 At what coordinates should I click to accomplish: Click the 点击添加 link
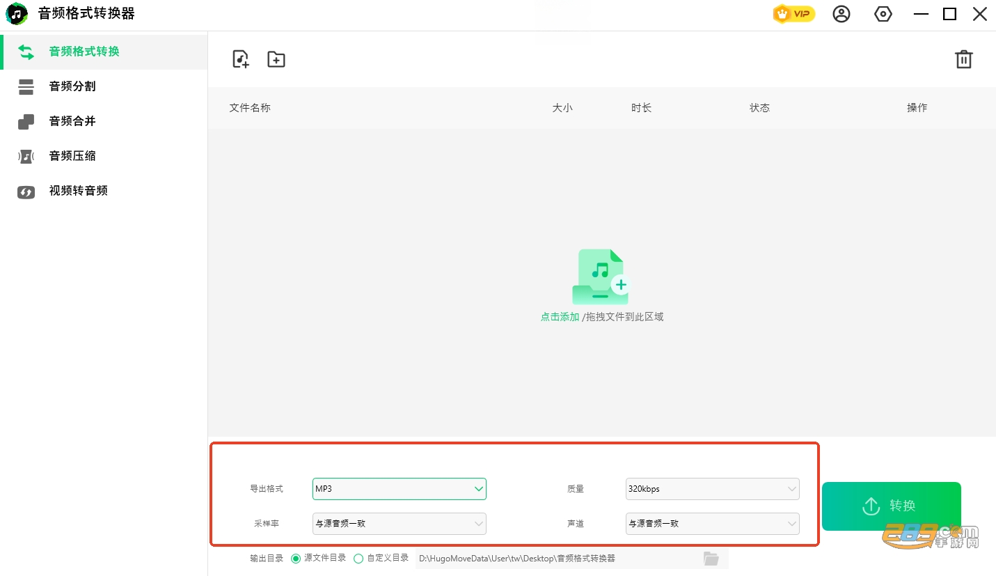click(x=560, y=317)
